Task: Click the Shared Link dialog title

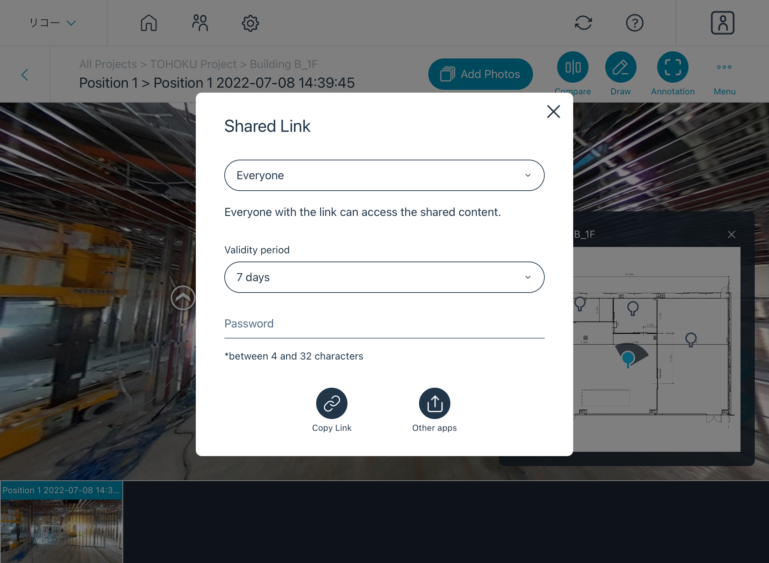Action: pos(267,126)
